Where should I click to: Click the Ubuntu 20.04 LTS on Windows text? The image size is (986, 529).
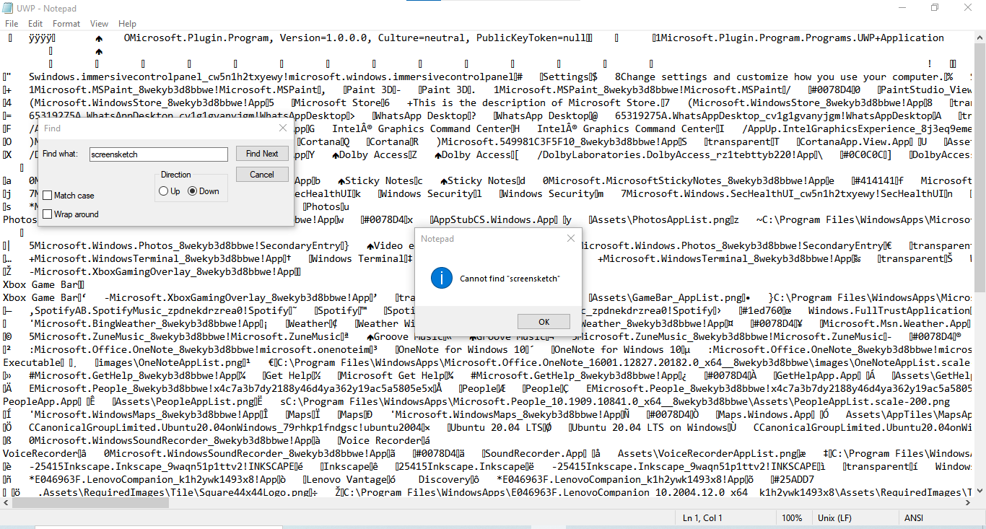click(x=652, y=428)
